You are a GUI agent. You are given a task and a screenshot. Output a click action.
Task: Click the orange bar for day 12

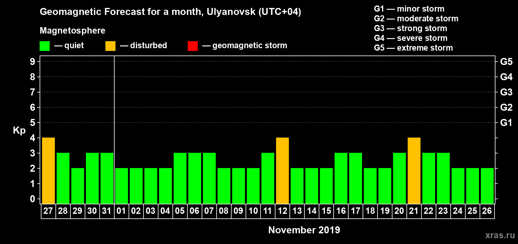(282, 170)
